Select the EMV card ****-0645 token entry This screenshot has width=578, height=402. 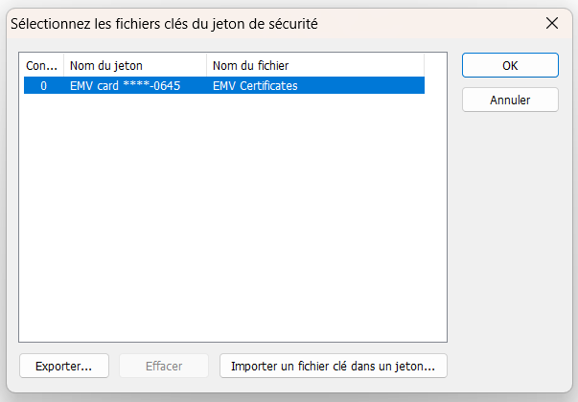pyautogui.click(x=125, y=86)
